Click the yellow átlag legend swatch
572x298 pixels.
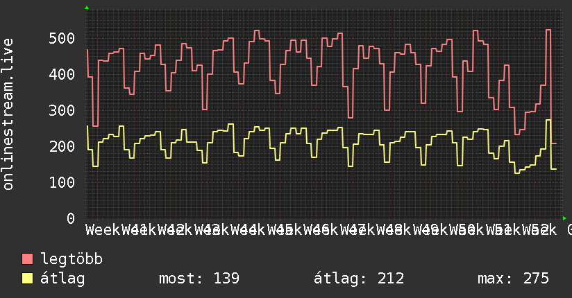click(x=27, y=279)
